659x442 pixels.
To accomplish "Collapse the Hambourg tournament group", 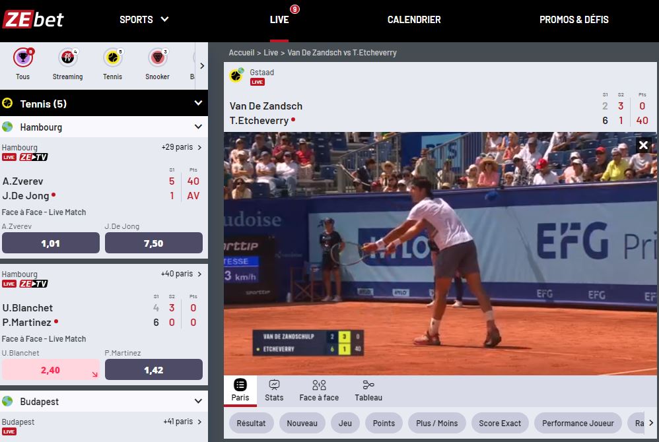I will click(198, 127).
